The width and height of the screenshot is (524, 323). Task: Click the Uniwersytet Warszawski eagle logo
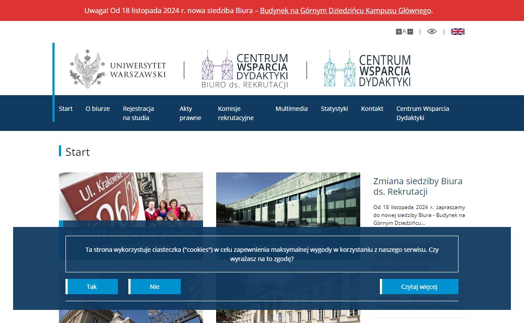(118, 69)
